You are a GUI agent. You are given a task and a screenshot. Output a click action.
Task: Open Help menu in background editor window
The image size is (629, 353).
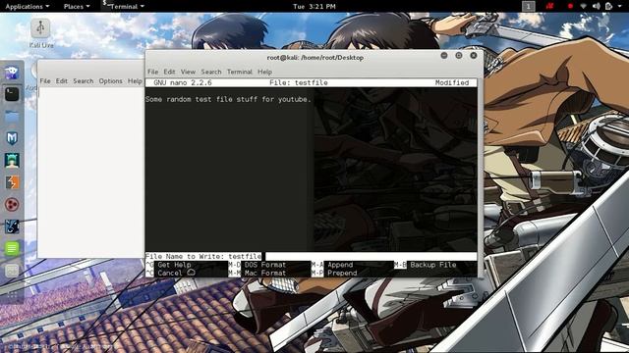[136, 80]
